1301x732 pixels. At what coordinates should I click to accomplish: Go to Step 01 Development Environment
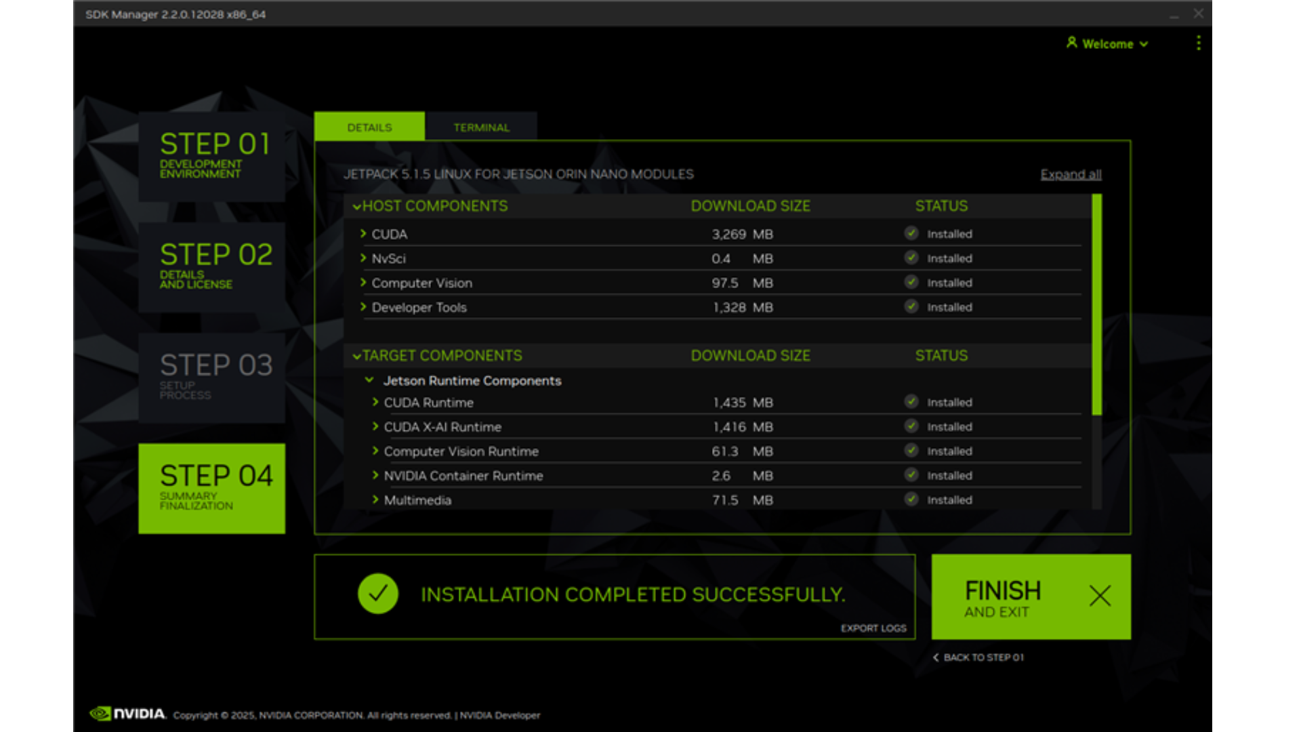[x=212, y=157]
